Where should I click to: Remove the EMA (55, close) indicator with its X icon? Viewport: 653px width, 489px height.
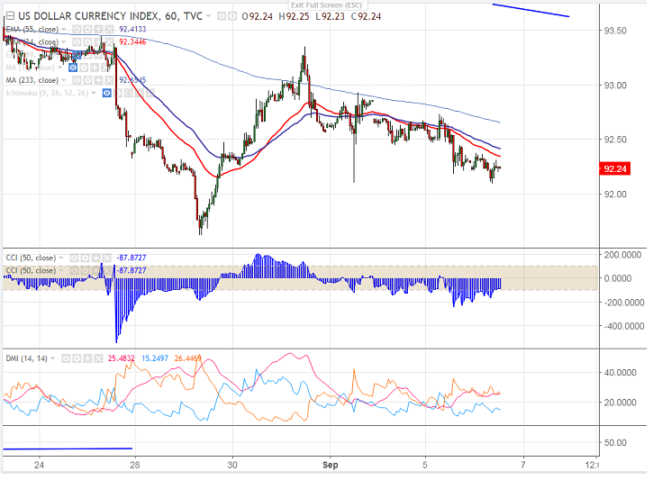[109, 30]
